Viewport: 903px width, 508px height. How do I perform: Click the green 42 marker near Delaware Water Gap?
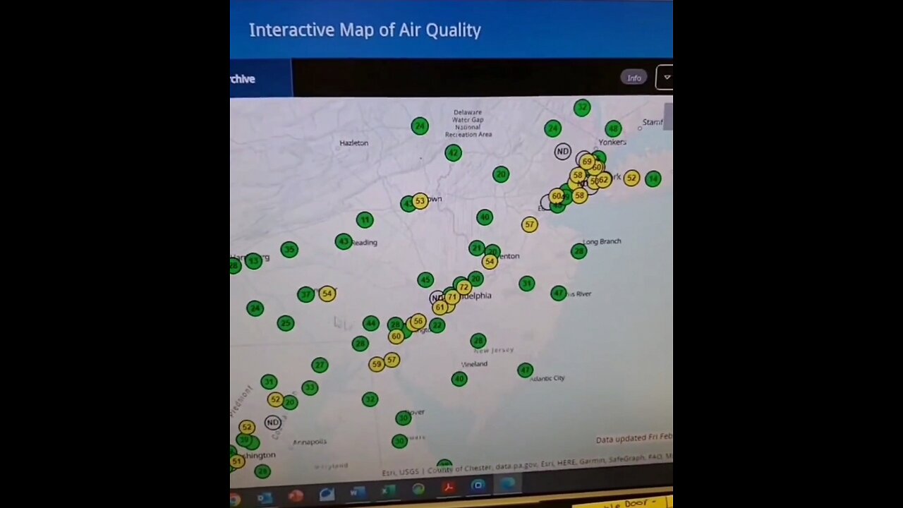coord(453,152)
